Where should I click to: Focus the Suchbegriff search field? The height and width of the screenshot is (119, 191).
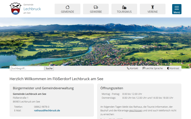point(28,68)
